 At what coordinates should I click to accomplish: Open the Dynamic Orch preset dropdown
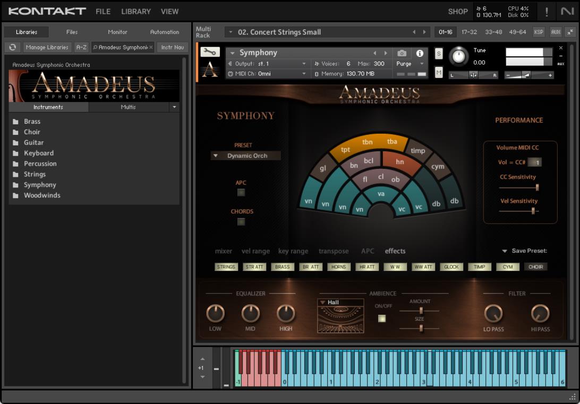tap(246, 156)
